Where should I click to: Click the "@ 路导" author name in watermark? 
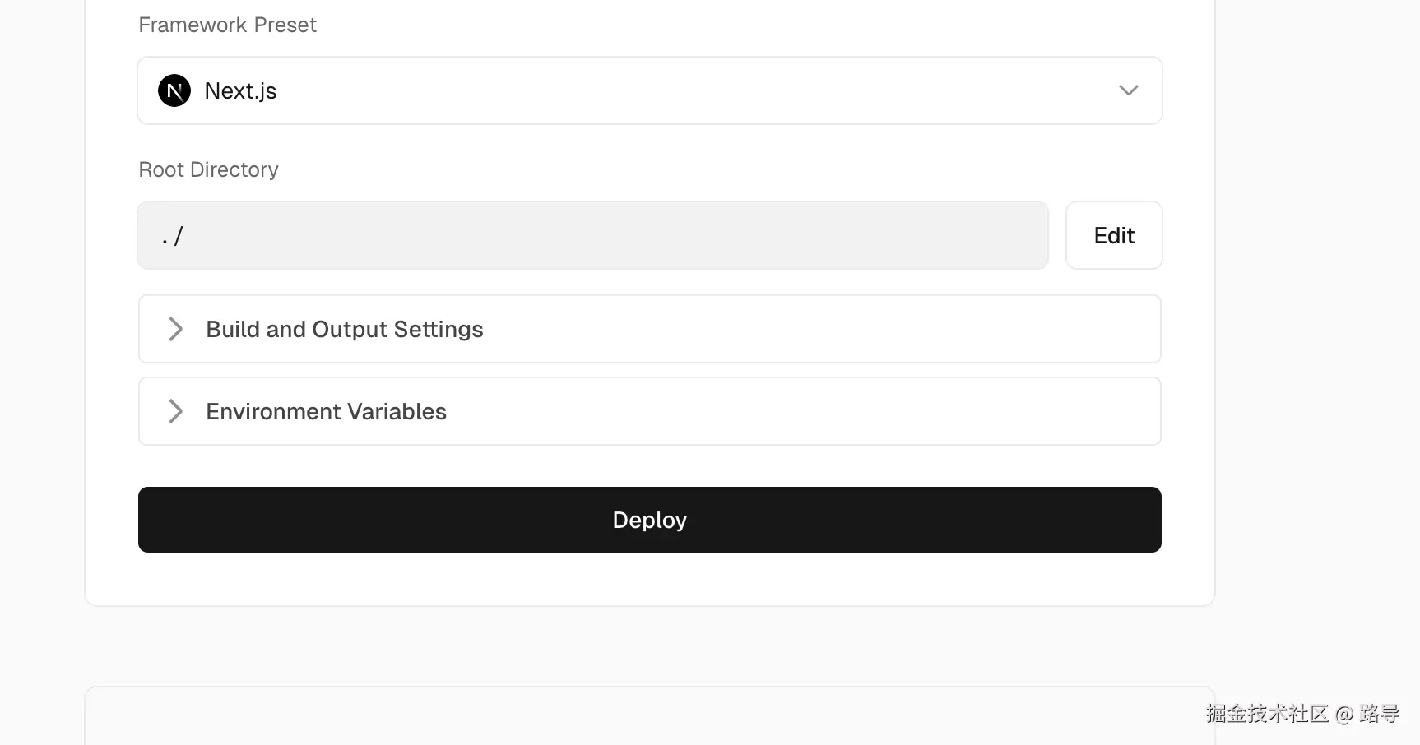pos(1367,713)
